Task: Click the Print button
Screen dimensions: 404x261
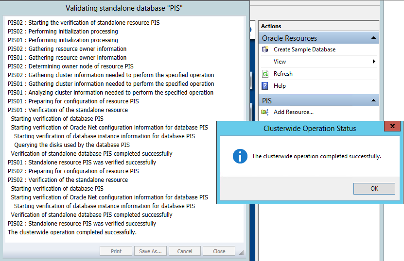Action: coord(116,251)
